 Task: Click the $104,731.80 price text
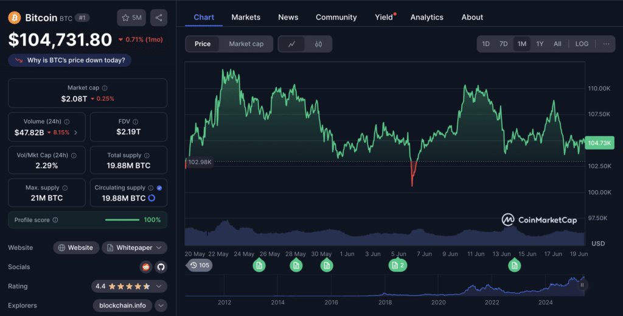tap(60, 39)
